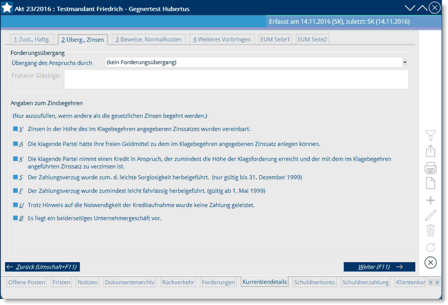Select tab 2 Überg., Zinsen
This screenshot has width=448, height=305.
[x=83, y=40]
